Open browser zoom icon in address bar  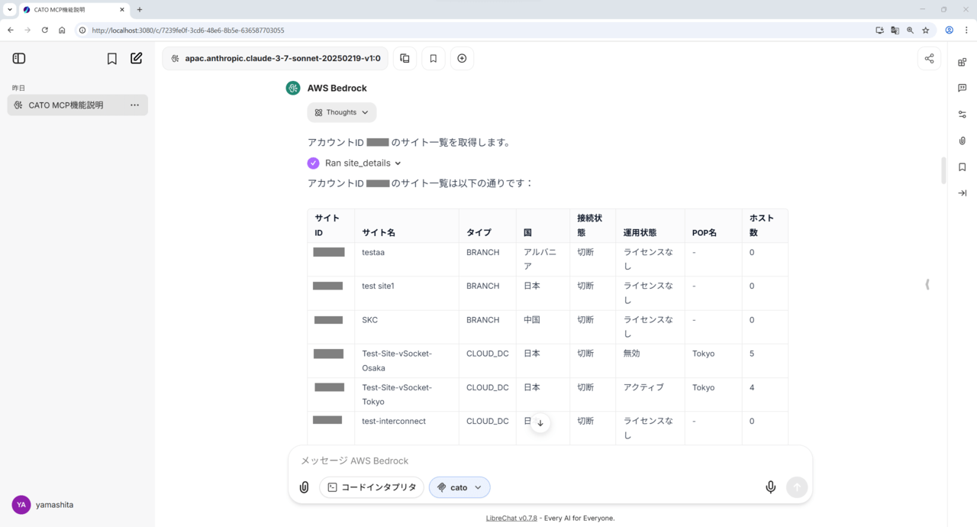click(911, 31)
